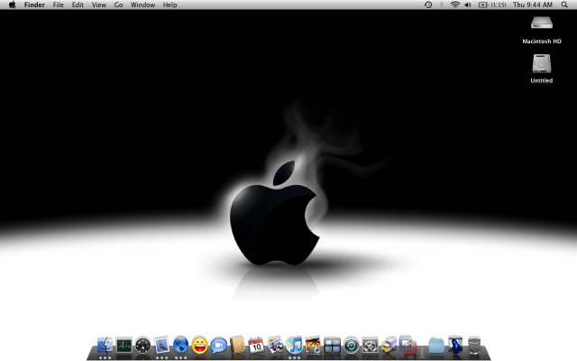This screenshot has height=361, width=577.
Task: Open the blue folder stack in Dock
Action: (436, 346)
